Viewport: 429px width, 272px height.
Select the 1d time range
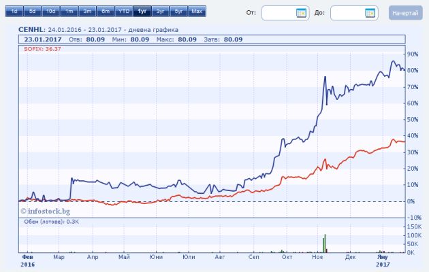[x=14, y=12]
